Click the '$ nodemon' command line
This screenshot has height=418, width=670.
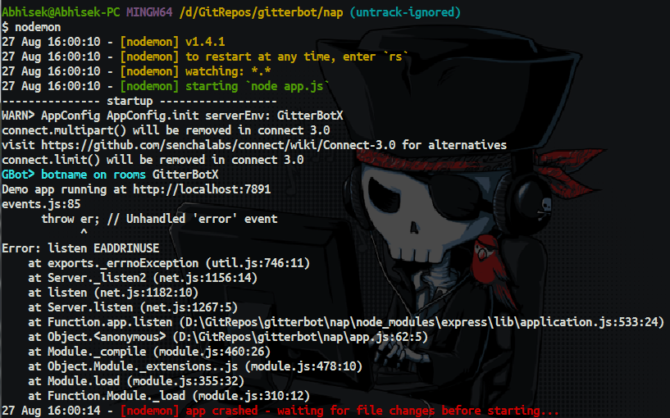tap(31, 27)
